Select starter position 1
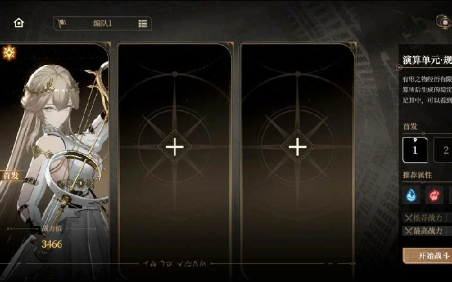Screen dimensions: 452x282 [x=415, y=150]
